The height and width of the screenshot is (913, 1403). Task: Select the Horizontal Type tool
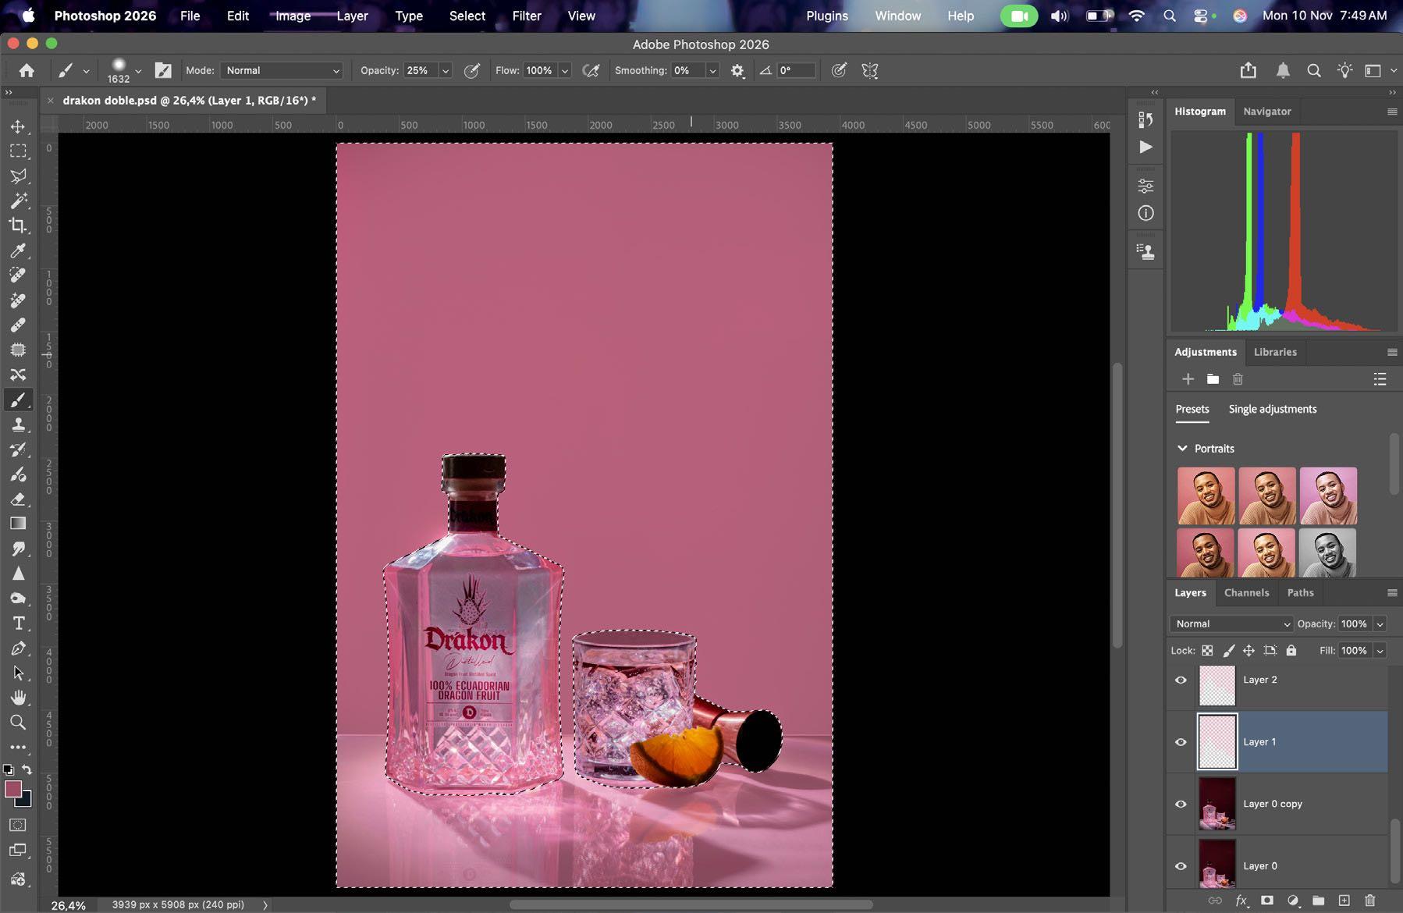[x=17, y=623]
